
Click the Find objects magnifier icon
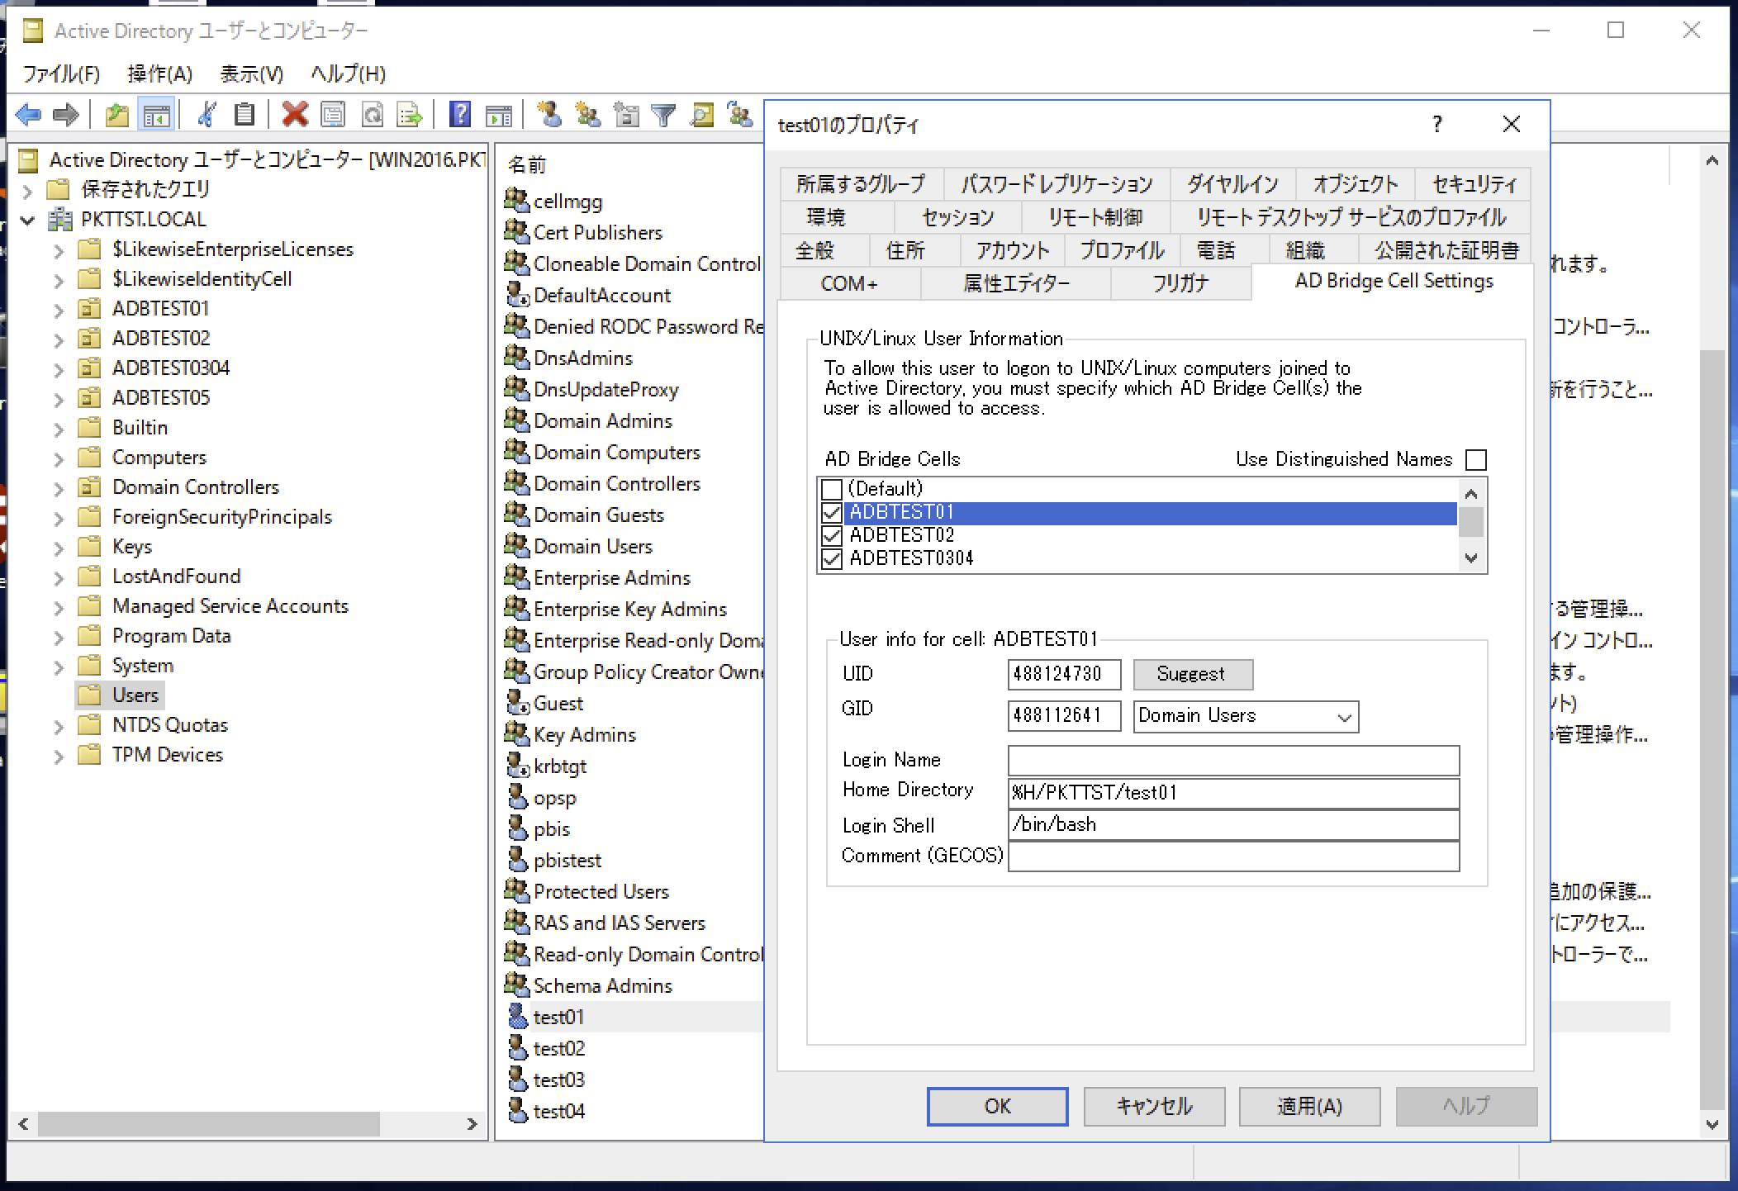(702, 114)
